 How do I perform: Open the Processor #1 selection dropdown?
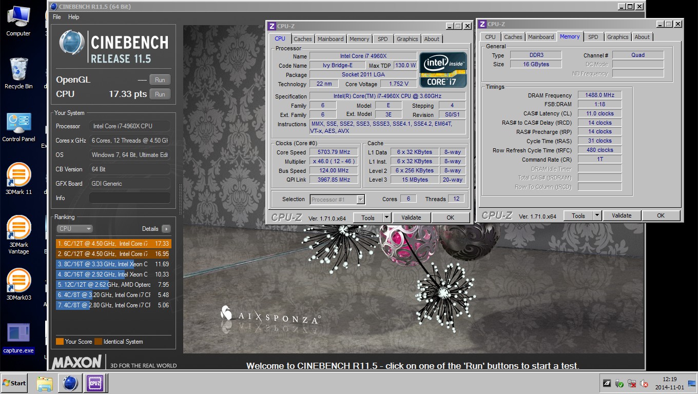(x=337, y=200)
